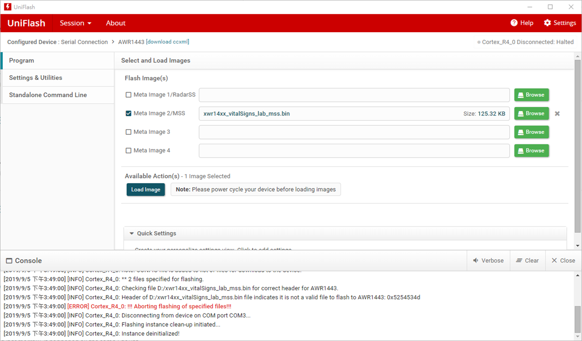
Task: Click the AWR1443 device name
Action: (x=131, y=42)
